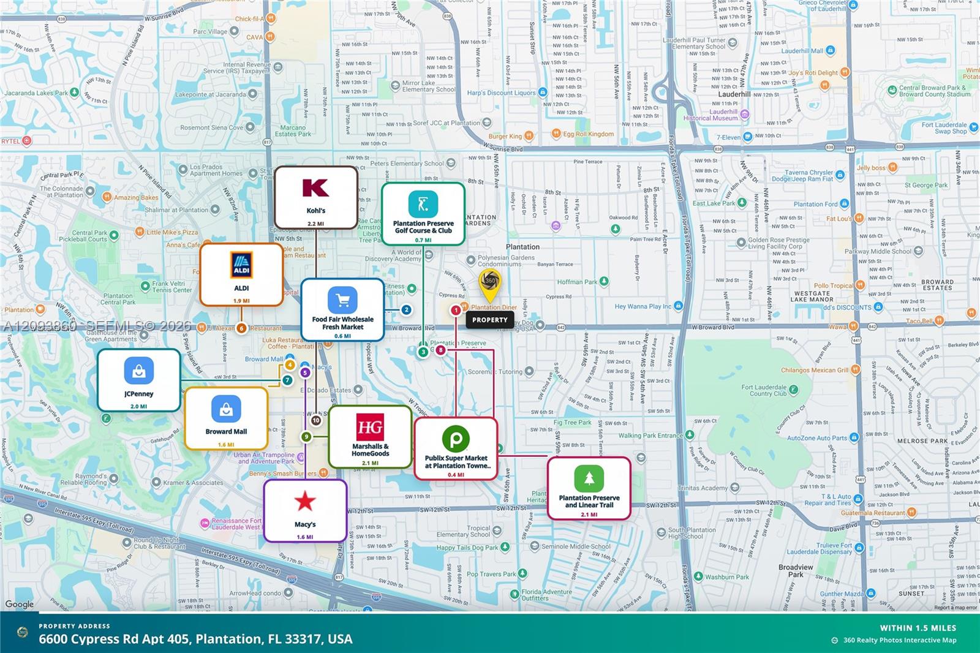Select the ALDI store card
The height and width of the screenshot is (653, 980).
(241, 274)
